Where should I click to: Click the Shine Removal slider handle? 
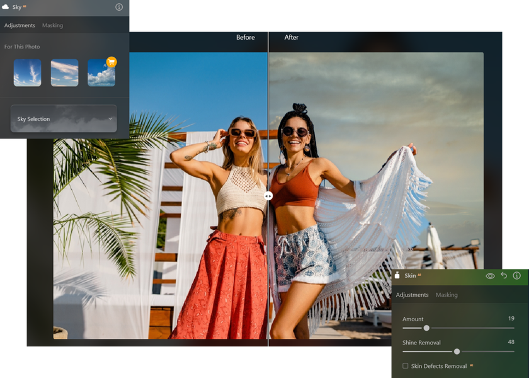click(x=456, y=351)
